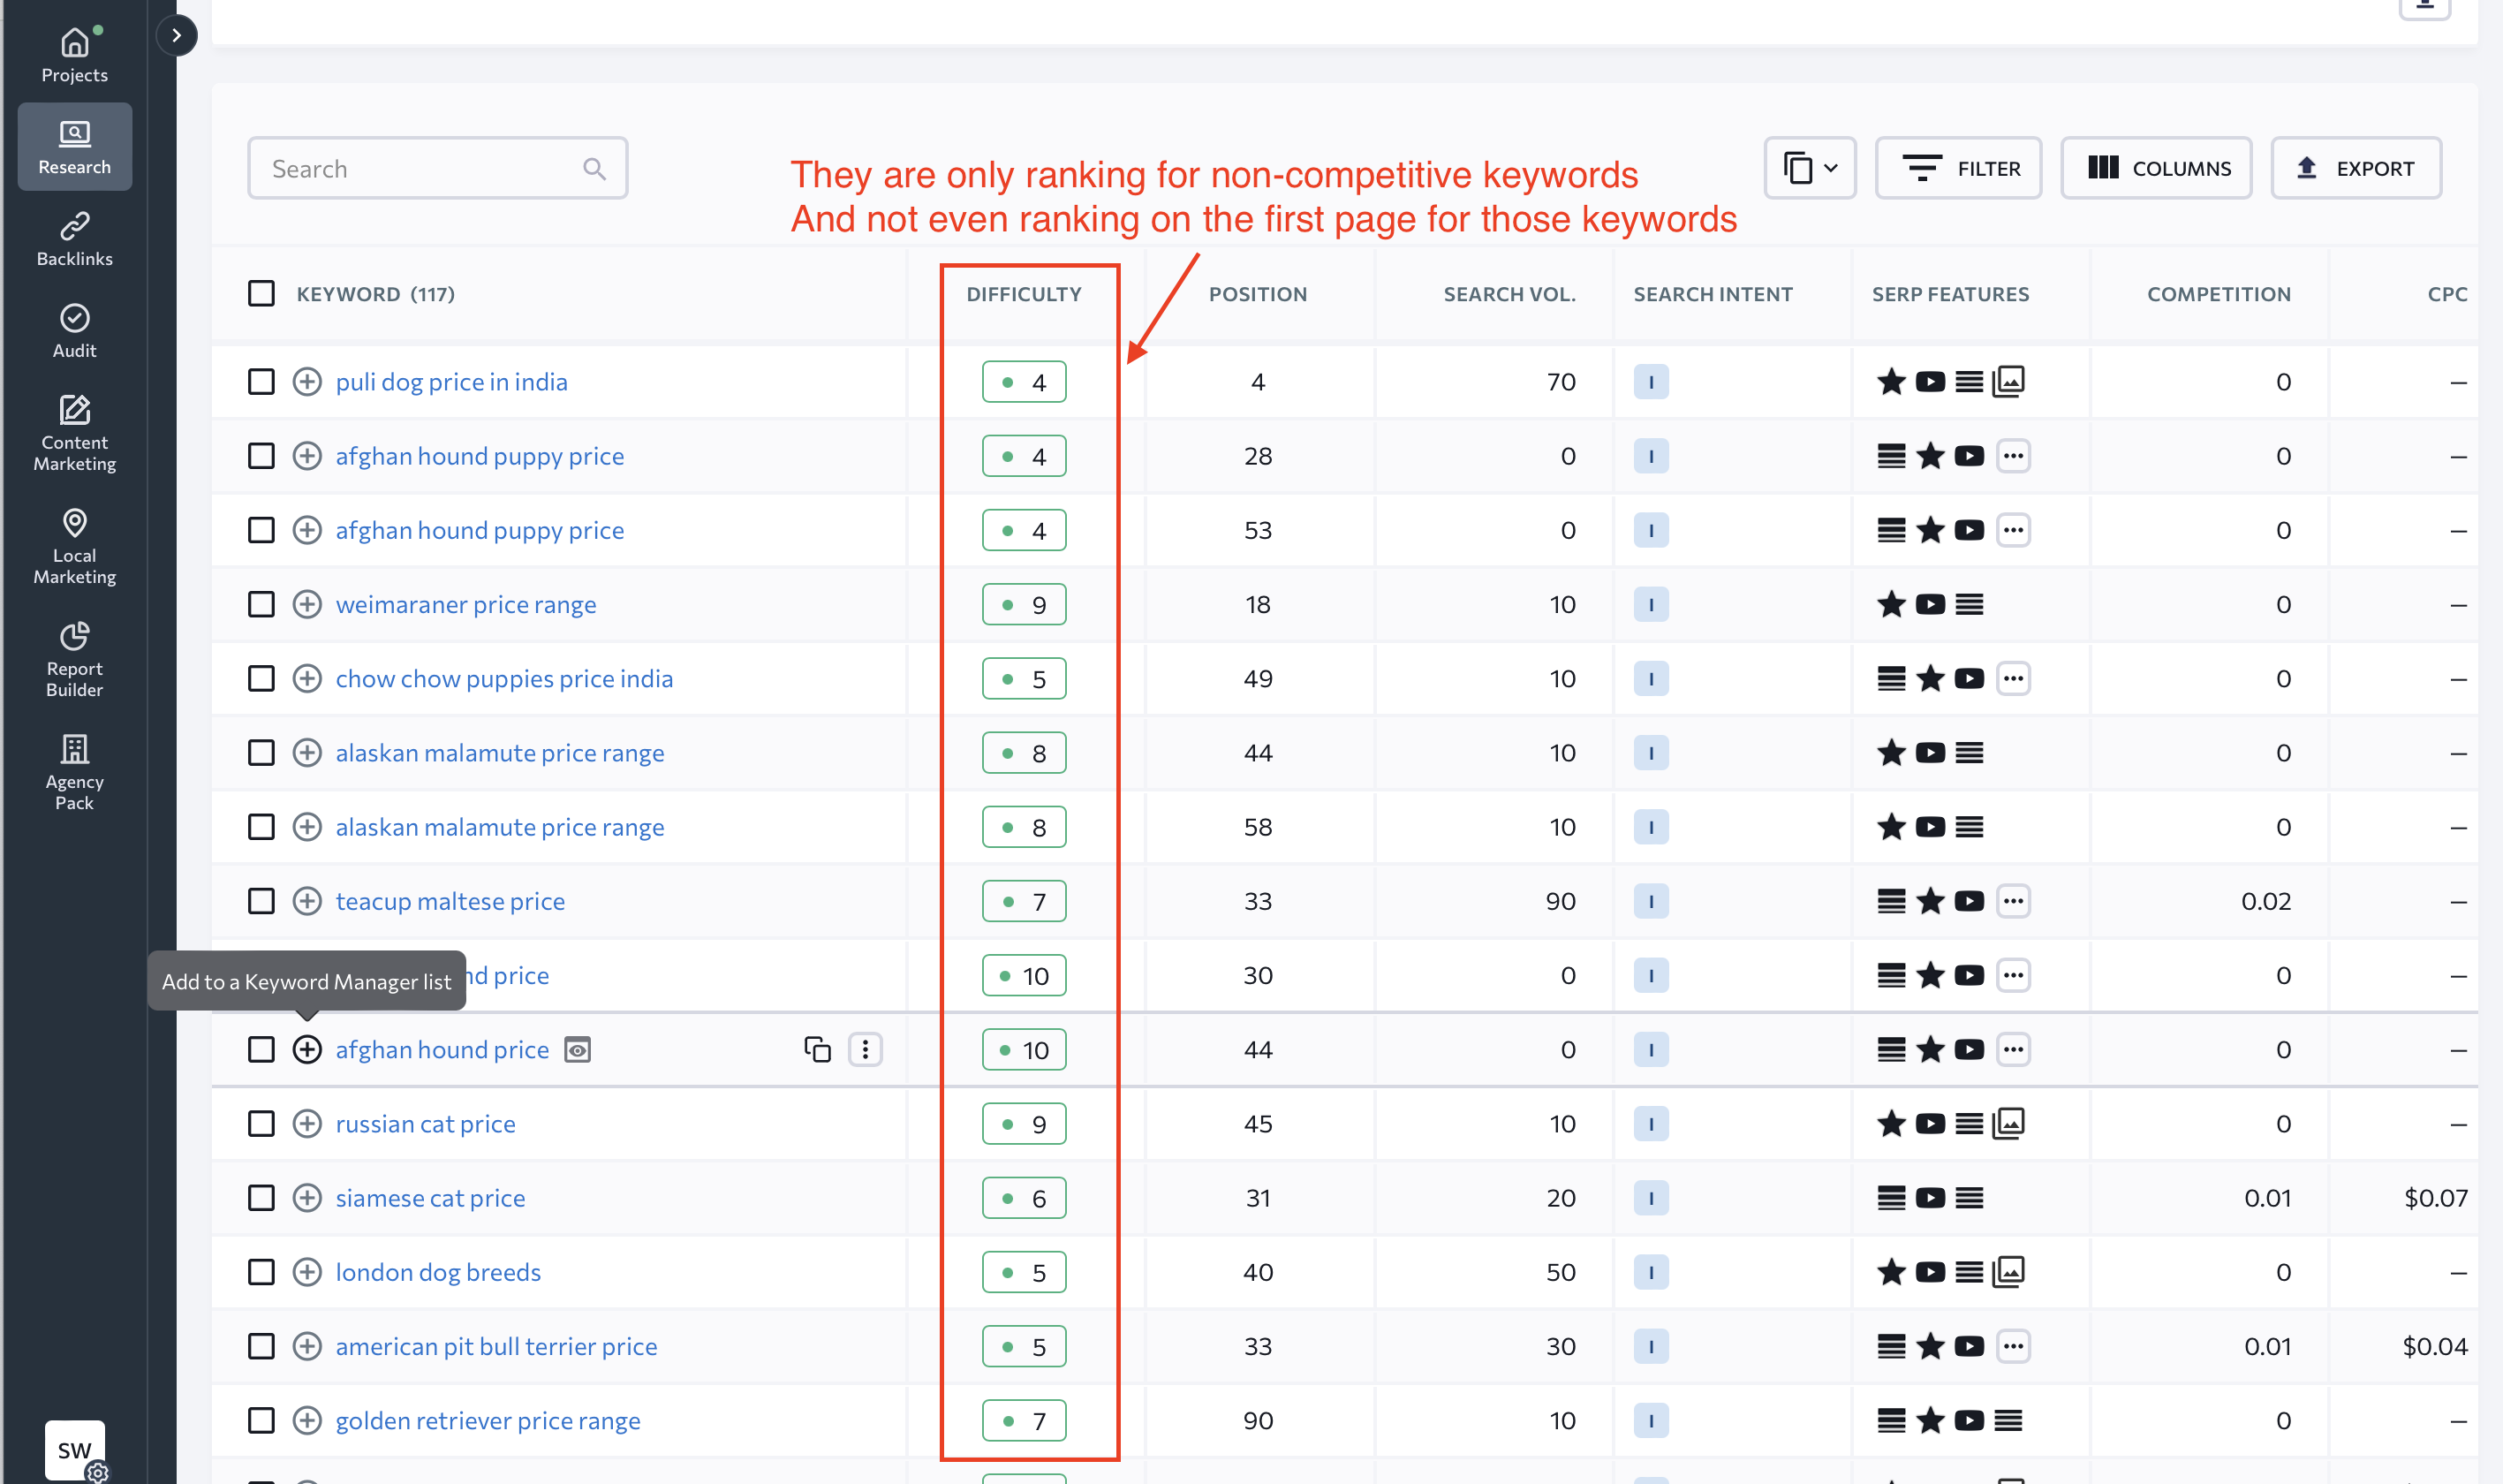Open weimaraner price range keyword
This screenshot has height=1484, width=2503.
[x=465, y=604]
